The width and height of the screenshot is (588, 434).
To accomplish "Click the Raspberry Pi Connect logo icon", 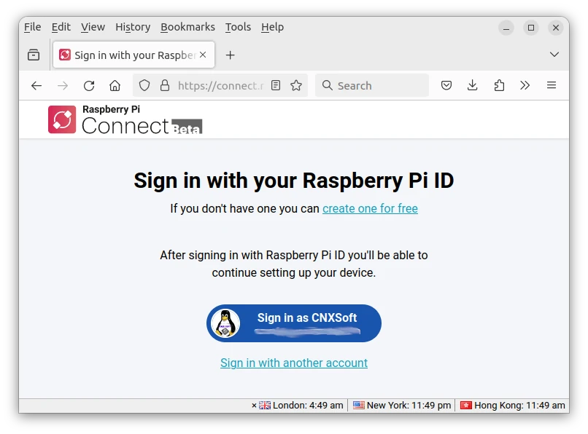I will pyautogui.click(x=62, y=119).
